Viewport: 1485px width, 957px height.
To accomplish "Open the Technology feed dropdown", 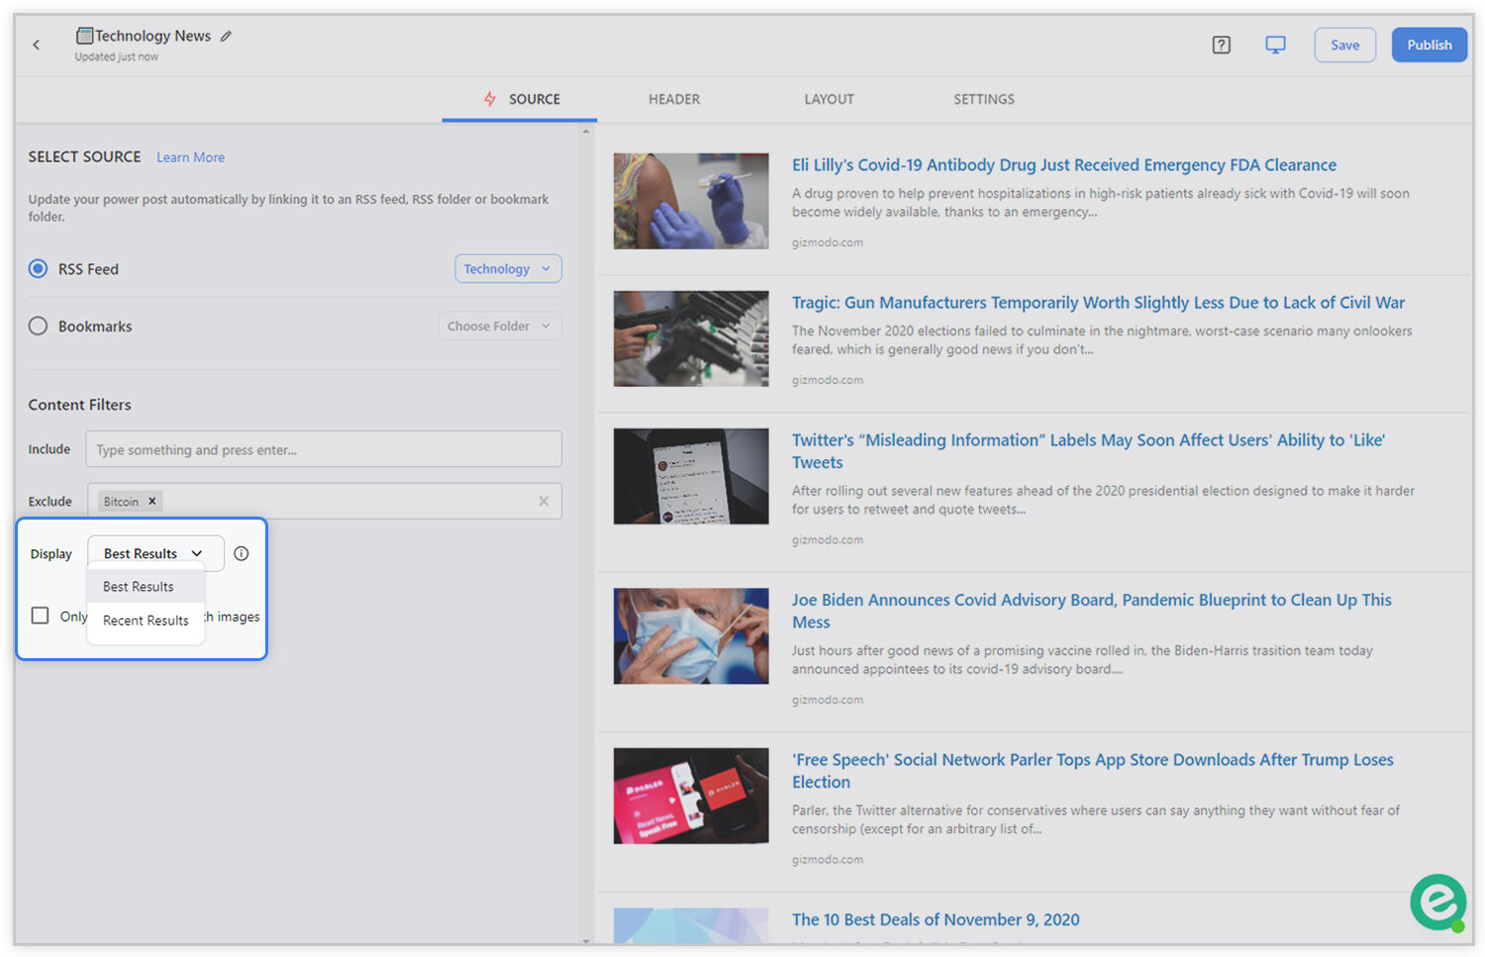I will 508,268.
